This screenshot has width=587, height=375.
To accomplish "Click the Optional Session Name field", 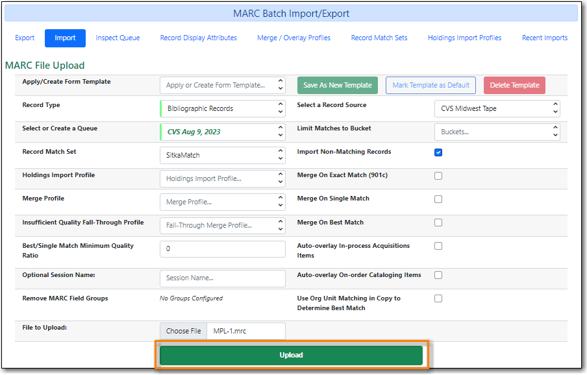I will [x=223, y=279].
